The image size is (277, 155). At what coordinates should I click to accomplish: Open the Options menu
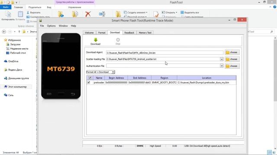click(51, 26)
